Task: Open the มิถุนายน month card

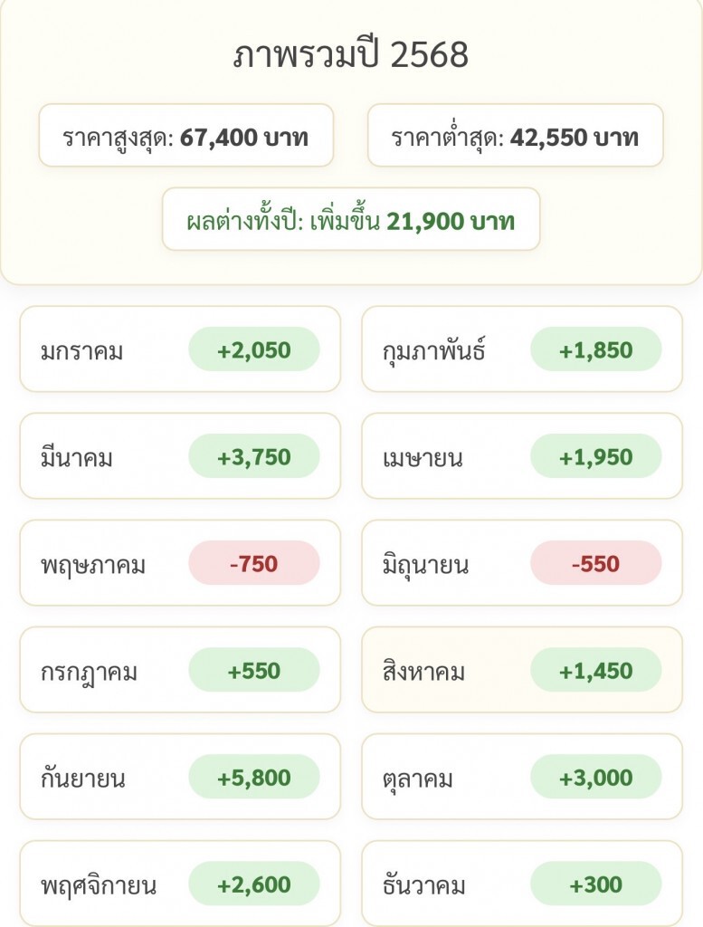Action: (x=522, y=563)
